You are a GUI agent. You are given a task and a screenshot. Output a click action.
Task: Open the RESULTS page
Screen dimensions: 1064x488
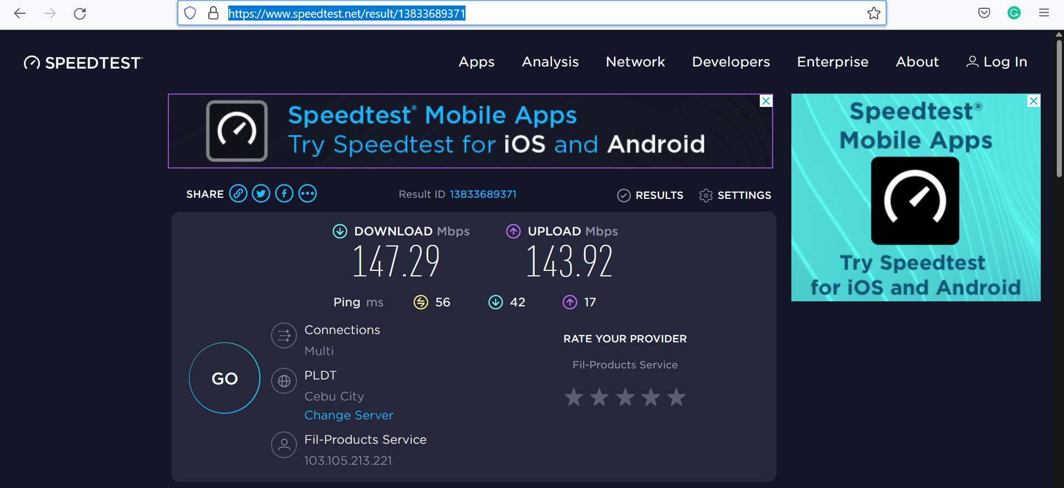point(651,195)
